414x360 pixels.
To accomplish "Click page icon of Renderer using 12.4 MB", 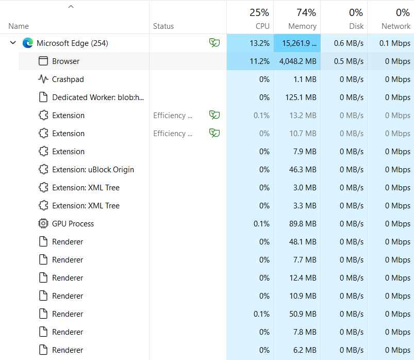I will point(43,277).
